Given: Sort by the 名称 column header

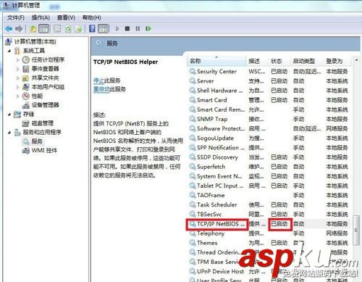Looking at the screenshot, I should (216, 61).
